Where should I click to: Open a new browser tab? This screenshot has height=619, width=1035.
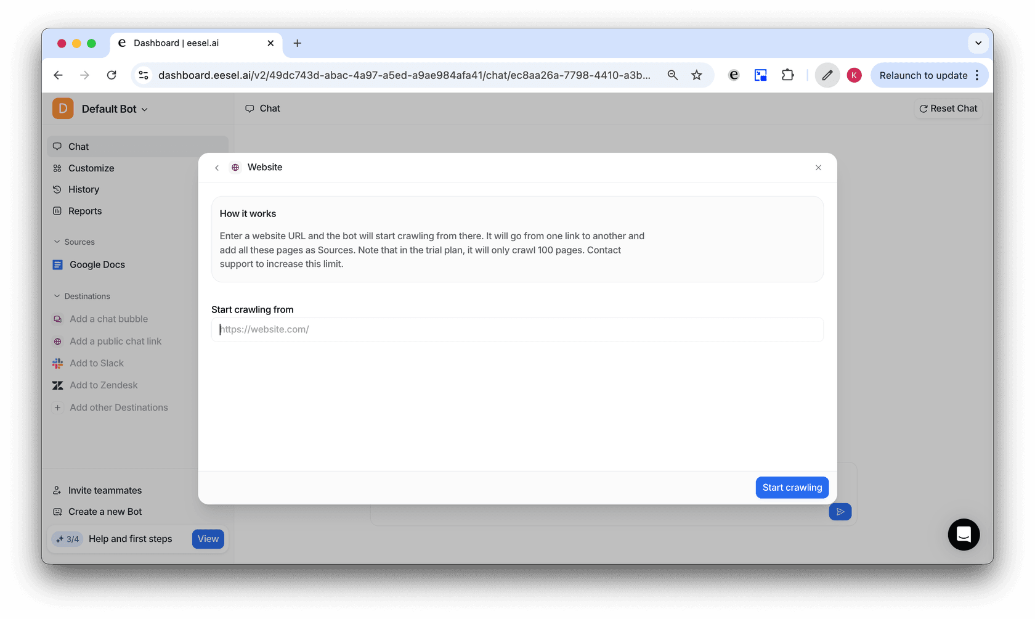[x=298, y=43]
